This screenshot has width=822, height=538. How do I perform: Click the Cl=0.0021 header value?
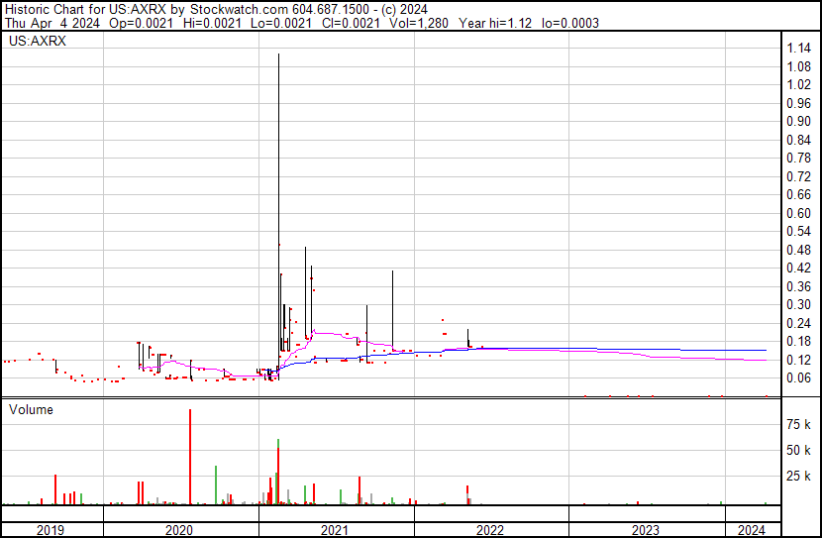(351, 23)
